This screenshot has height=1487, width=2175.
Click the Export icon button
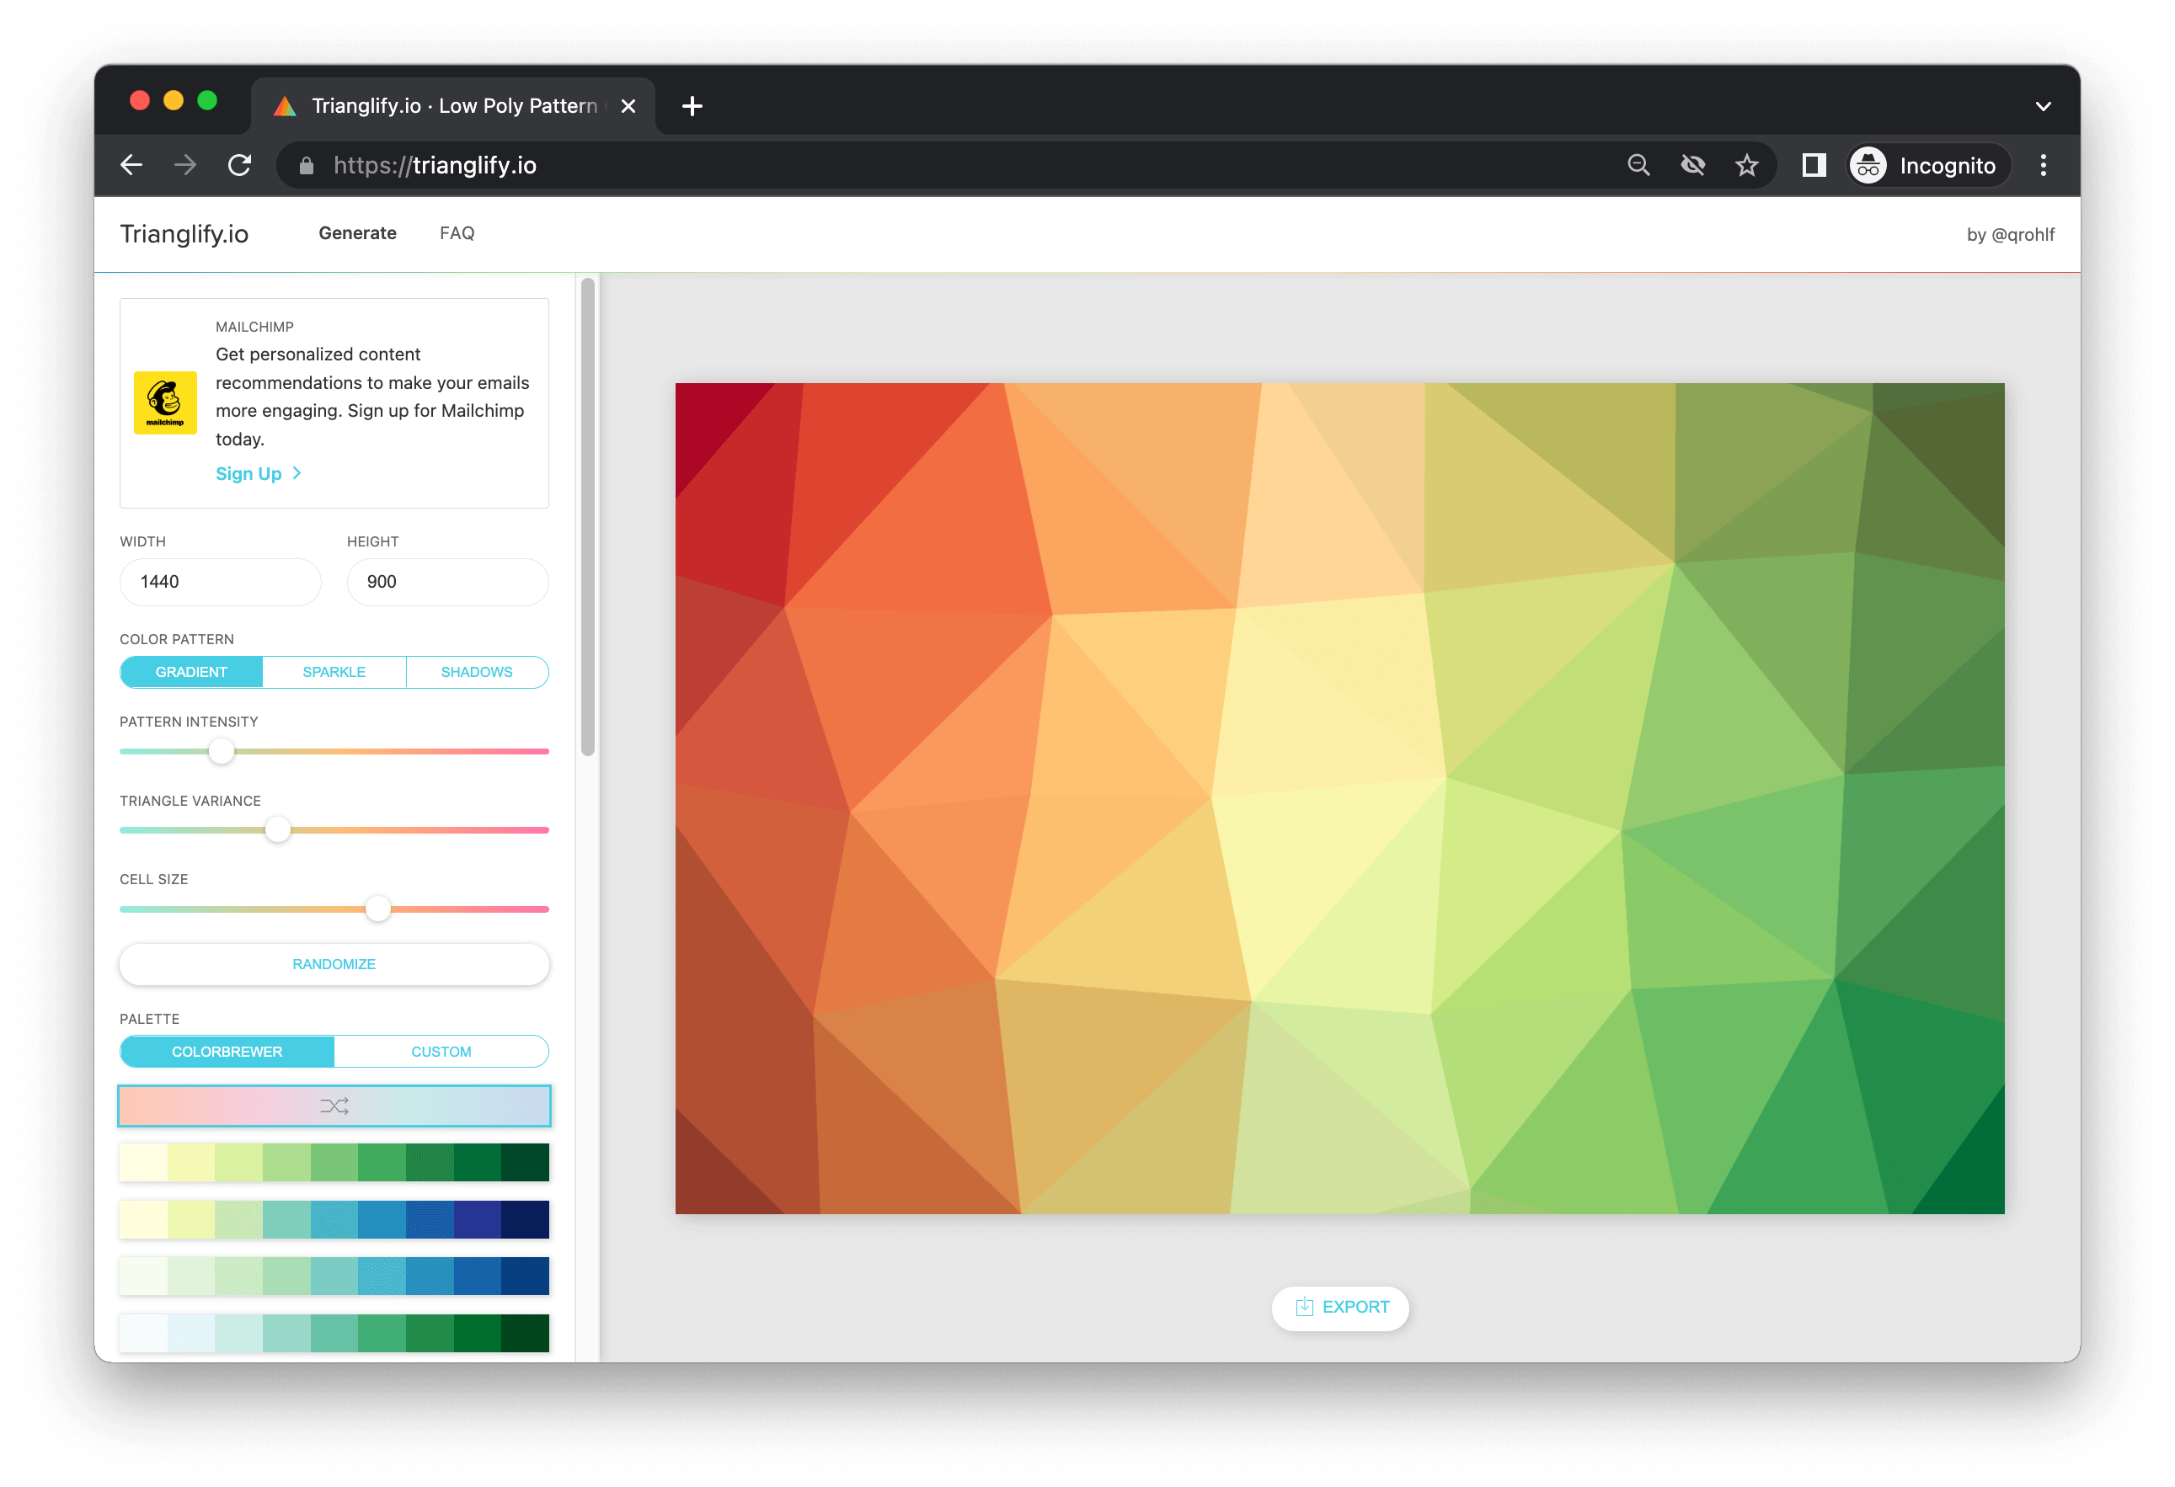pos(1306,1307)
